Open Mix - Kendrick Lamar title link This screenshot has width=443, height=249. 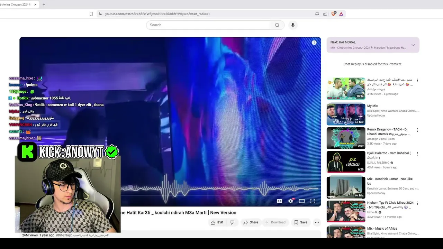click(390, 181)
